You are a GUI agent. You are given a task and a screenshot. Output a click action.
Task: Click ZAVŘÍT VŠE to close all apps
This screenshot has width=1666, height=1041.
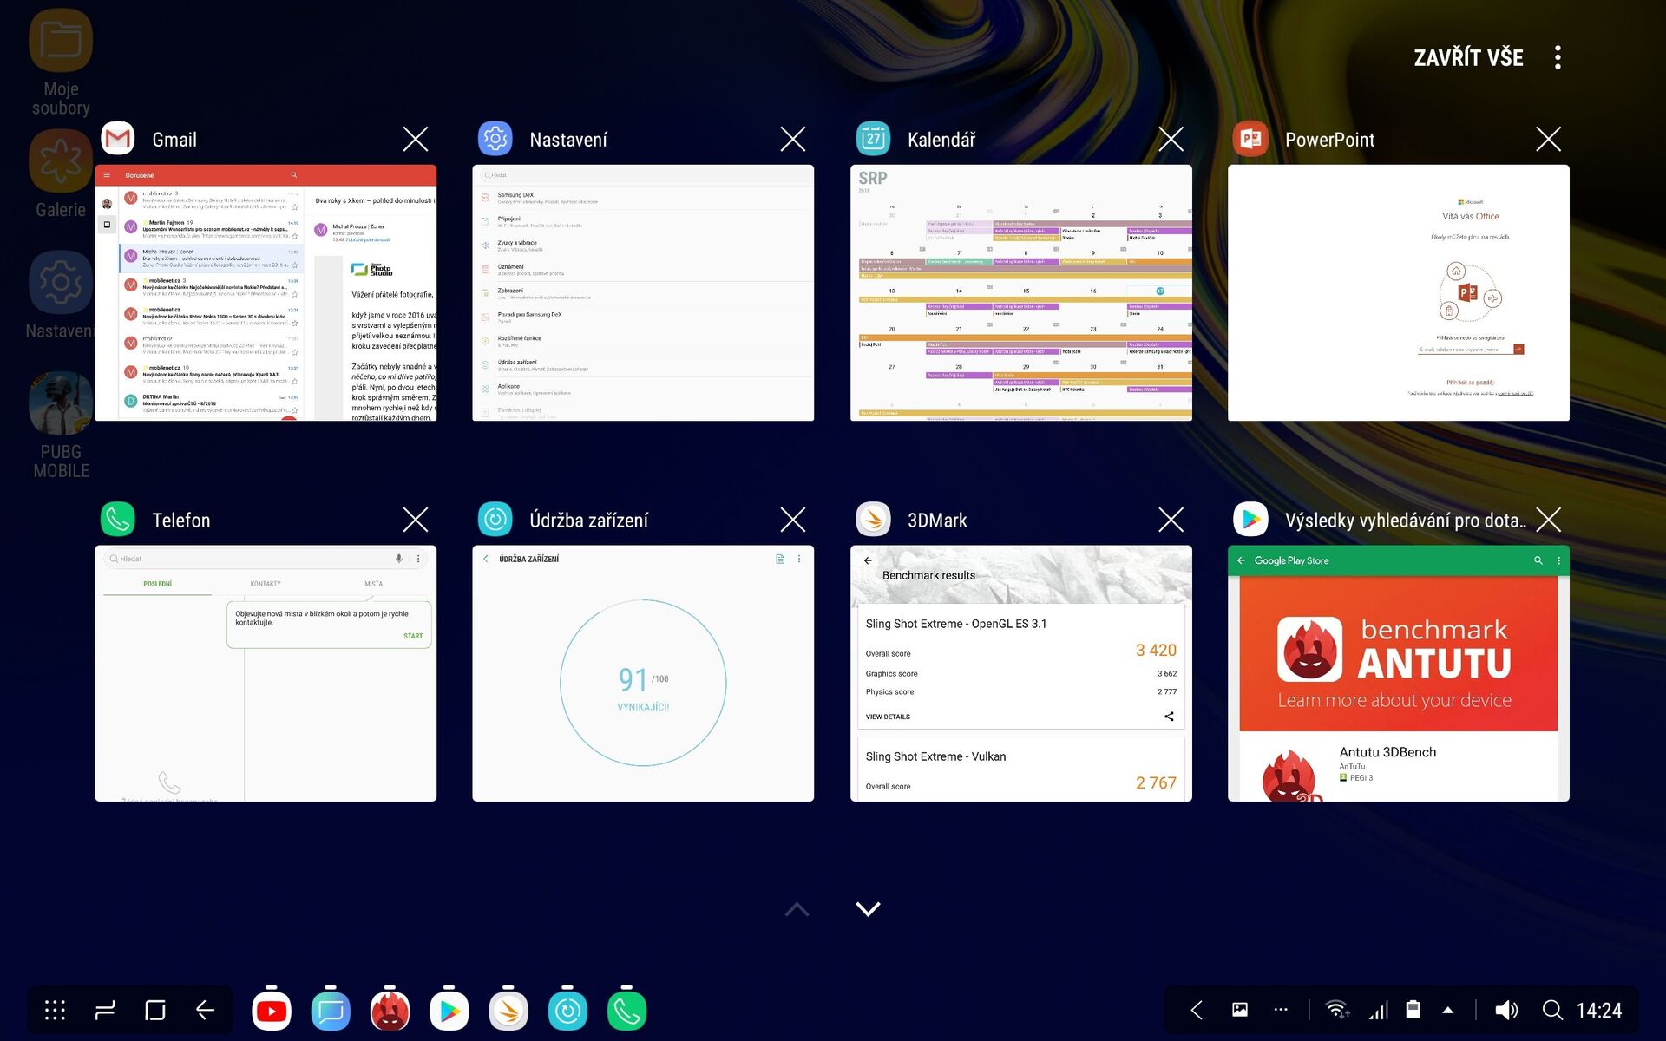tap(1468, 57)
